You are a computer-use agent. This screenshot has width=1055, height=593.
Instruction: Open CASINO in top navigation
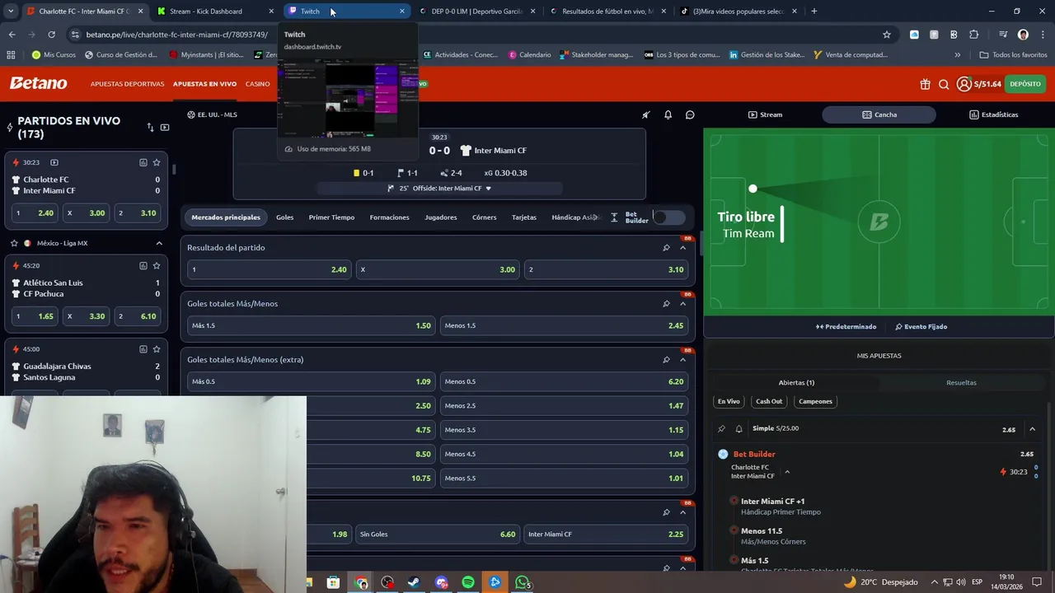click(x=257, y=84)
